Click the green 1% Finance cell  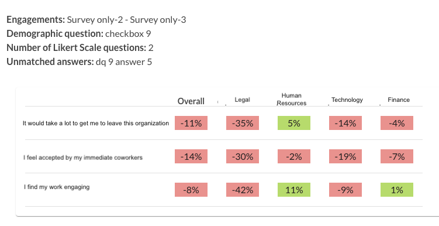click(x=397, y=190)
